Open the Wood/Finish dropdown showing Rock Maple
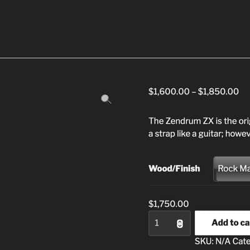This screenshot has height=250, width=250. point(232,169)
